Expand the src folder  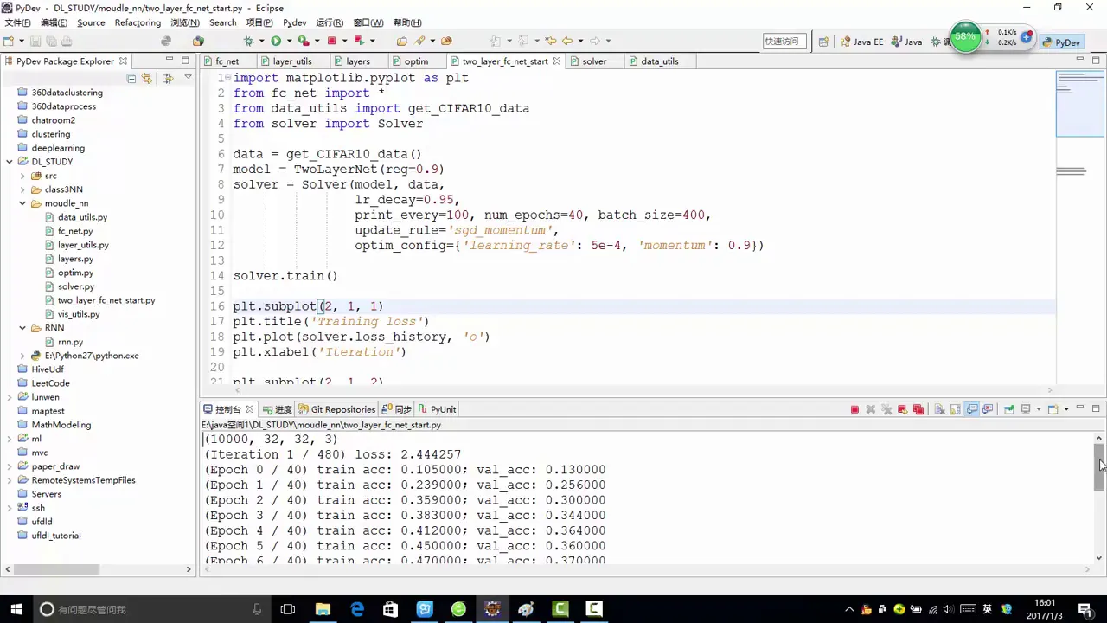(x=23, y=176)
